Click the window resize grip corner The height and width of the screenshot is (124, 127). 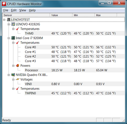click(x=124, y=121)
